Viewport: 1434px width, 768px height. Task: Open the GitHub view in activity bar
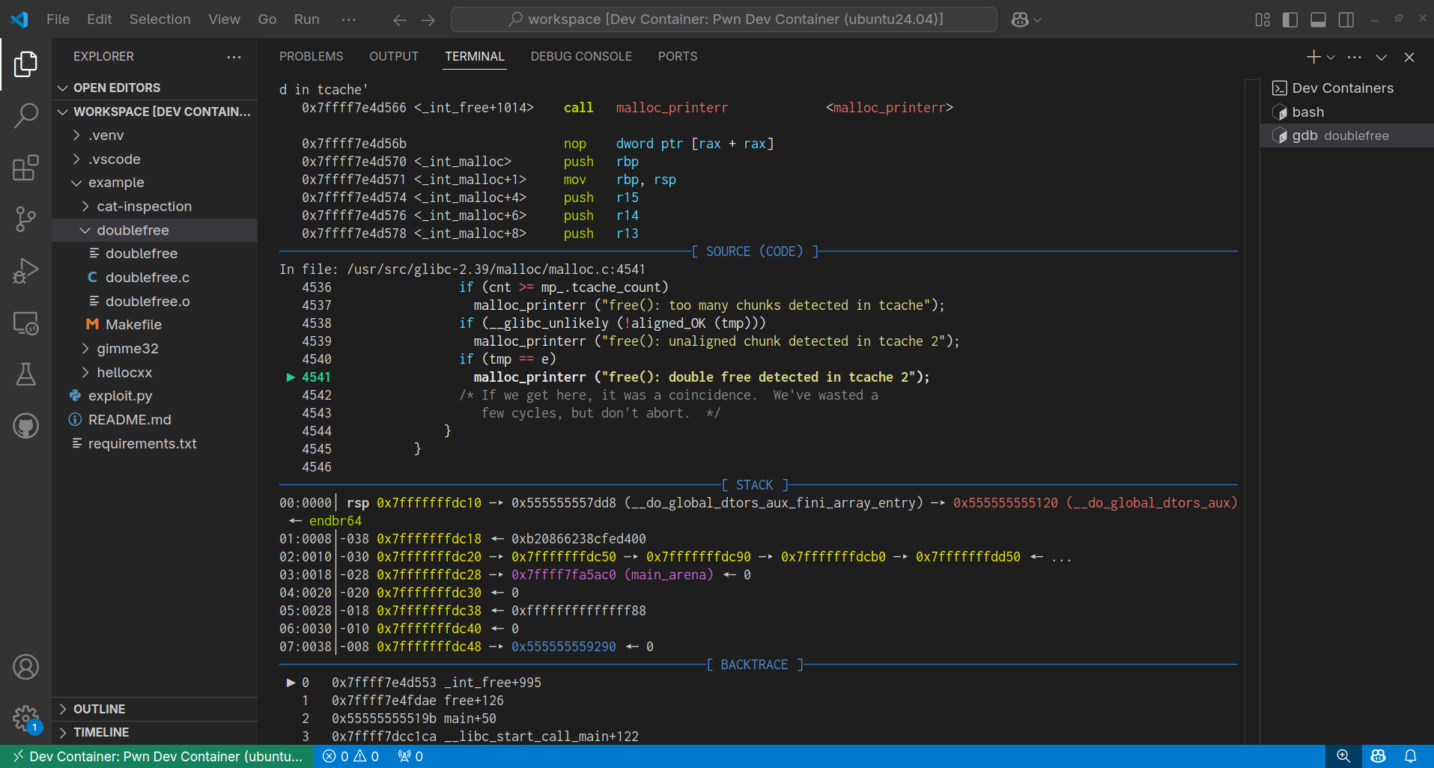click(x=25, y=426)
